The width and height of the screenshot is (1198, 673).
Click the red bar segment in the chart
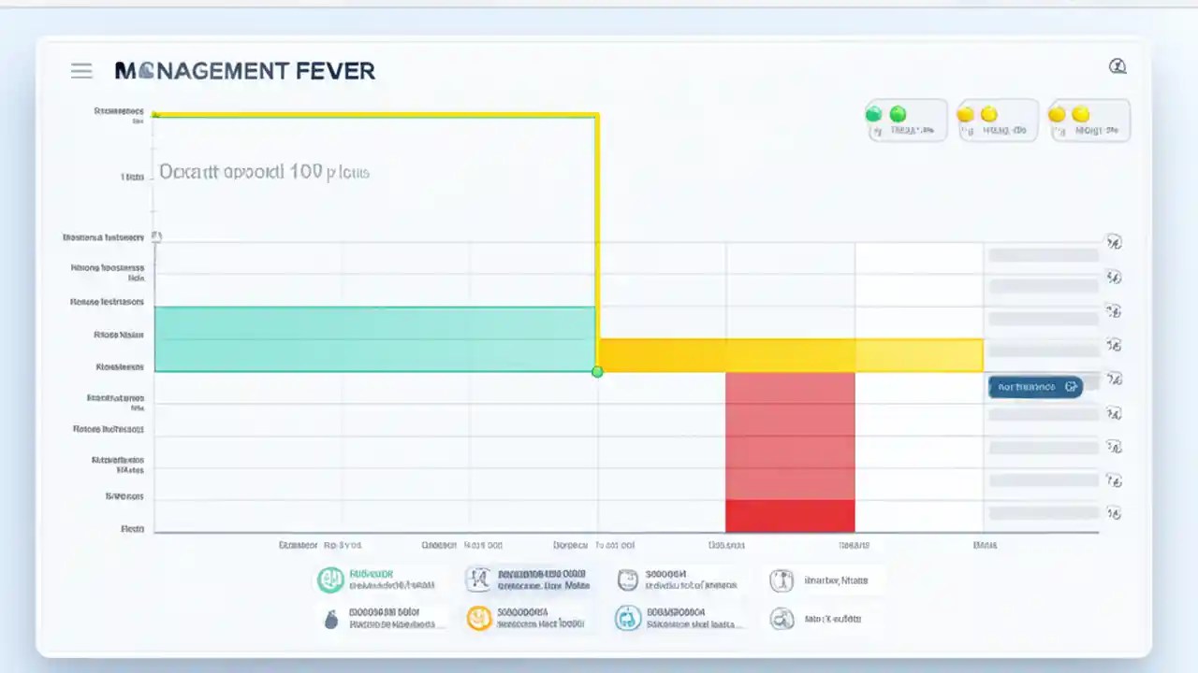pyautogui.click(x=790, y=449)
